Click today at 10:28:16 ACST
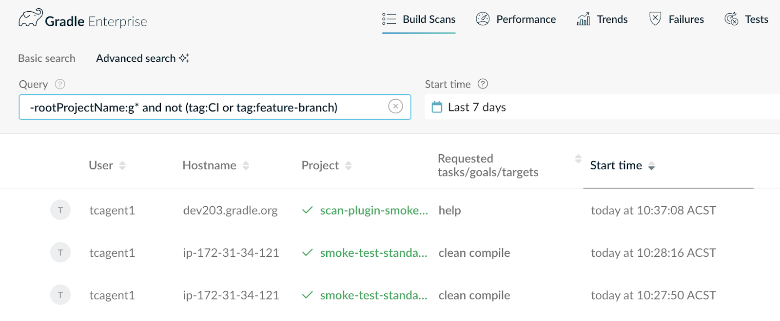Image resolution: width=780 pixels, height=321 pixels. [653, 252]
